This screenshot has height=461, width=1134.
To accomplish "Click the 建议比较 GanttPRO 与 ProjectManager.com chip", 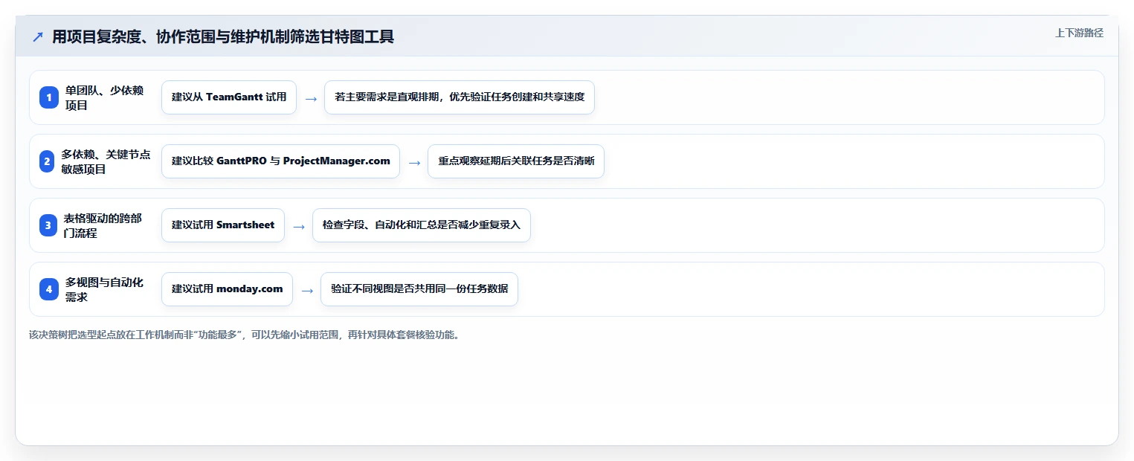I will pos(280,161).
